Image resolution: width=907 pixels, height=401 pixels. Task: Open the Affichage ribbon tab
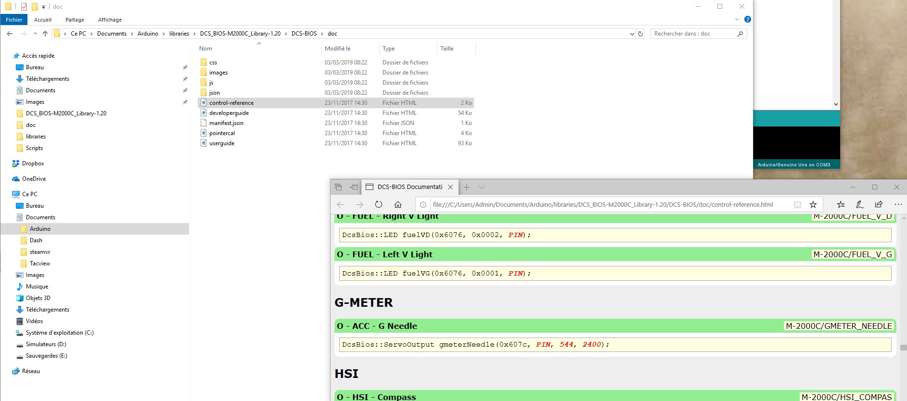110,20
